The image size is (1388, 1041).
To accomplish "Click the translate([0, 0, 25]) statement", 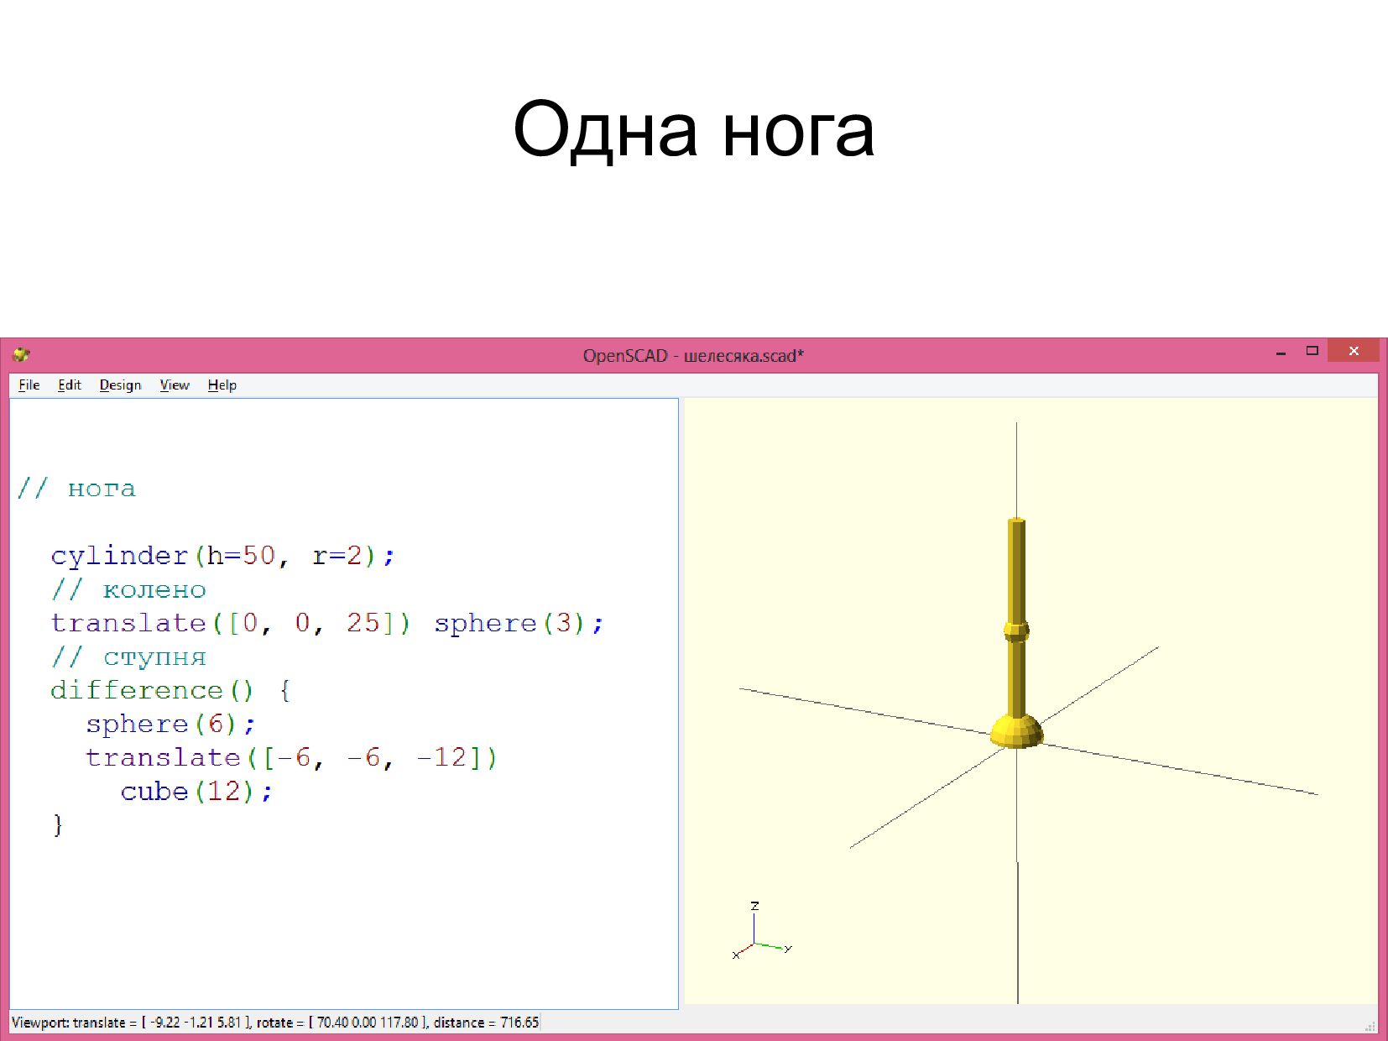I will (x=230, y=623).
